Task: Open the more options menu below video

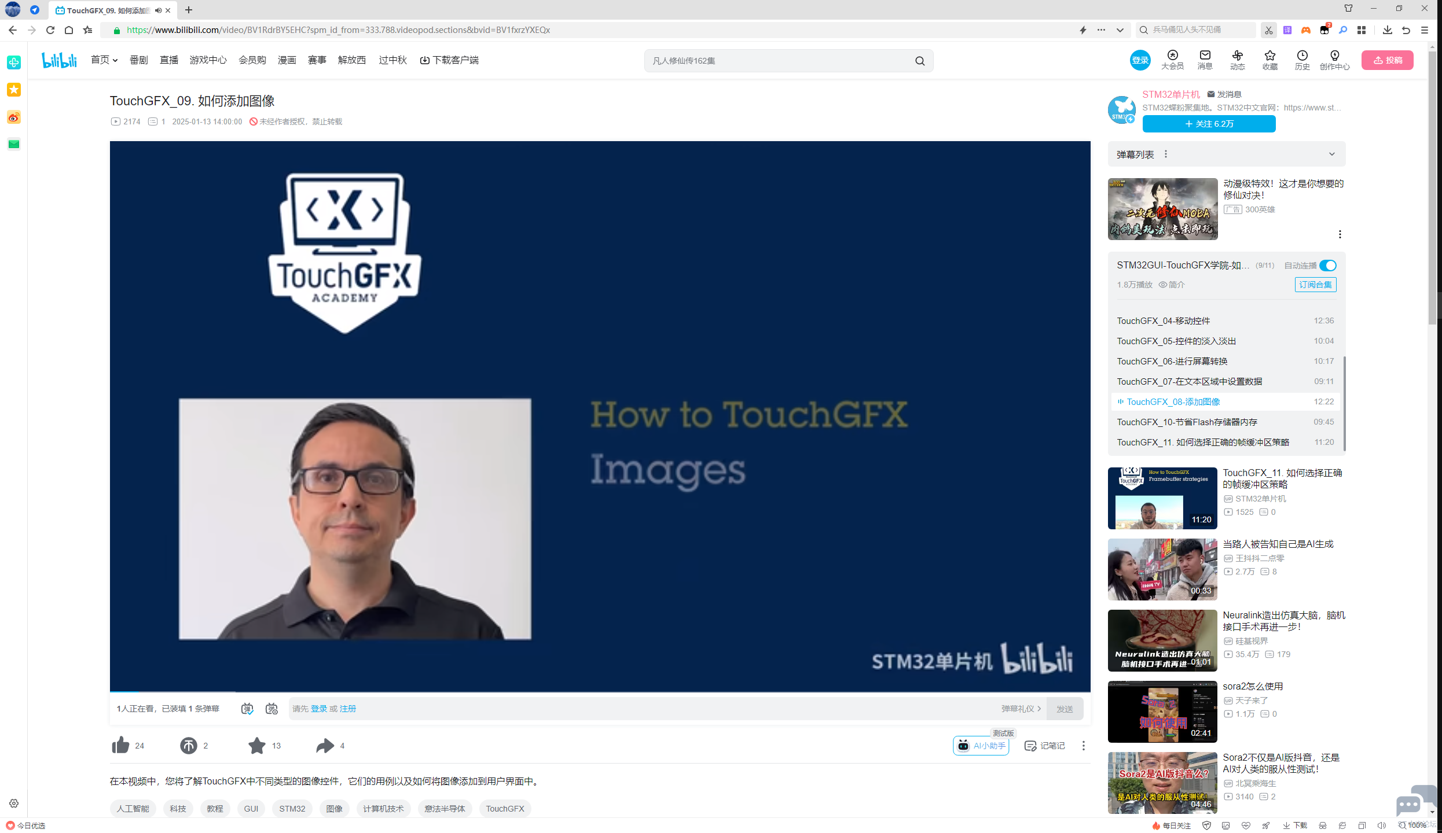Action: 1083,746
